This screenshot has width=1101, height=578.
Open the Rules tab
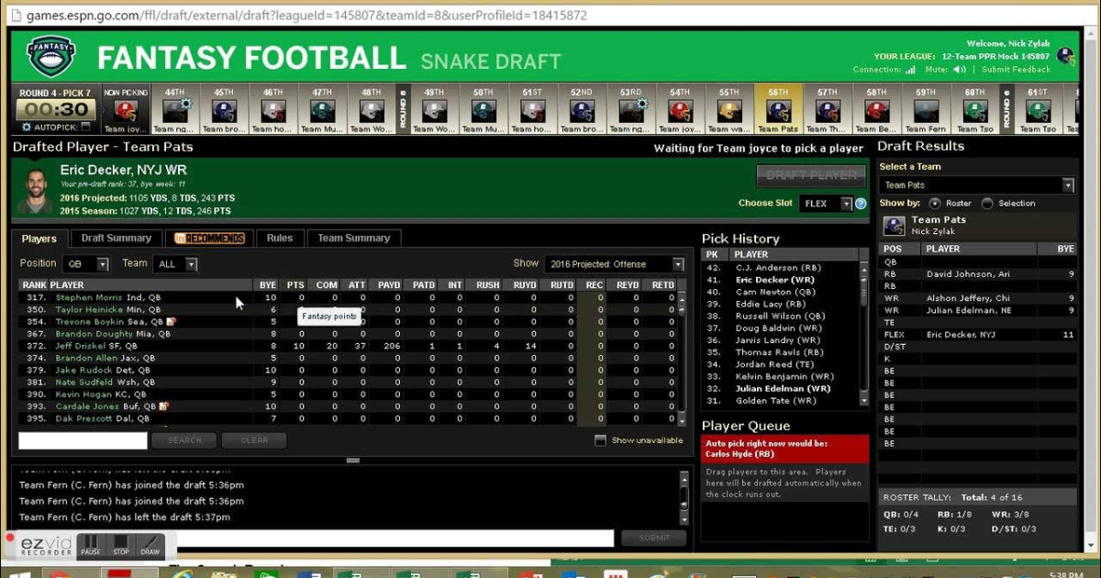click(280, 239)
